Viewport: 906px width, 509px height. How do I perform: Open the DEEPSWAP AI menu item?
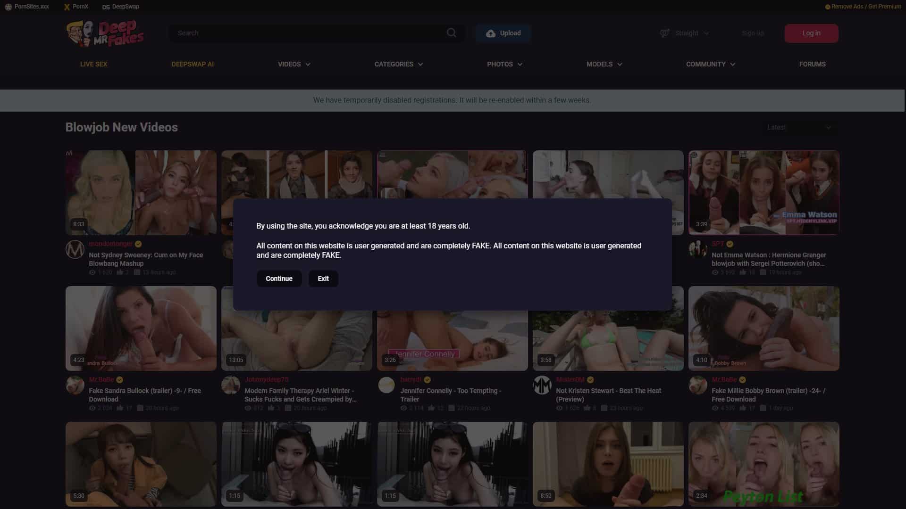point(193,64)
